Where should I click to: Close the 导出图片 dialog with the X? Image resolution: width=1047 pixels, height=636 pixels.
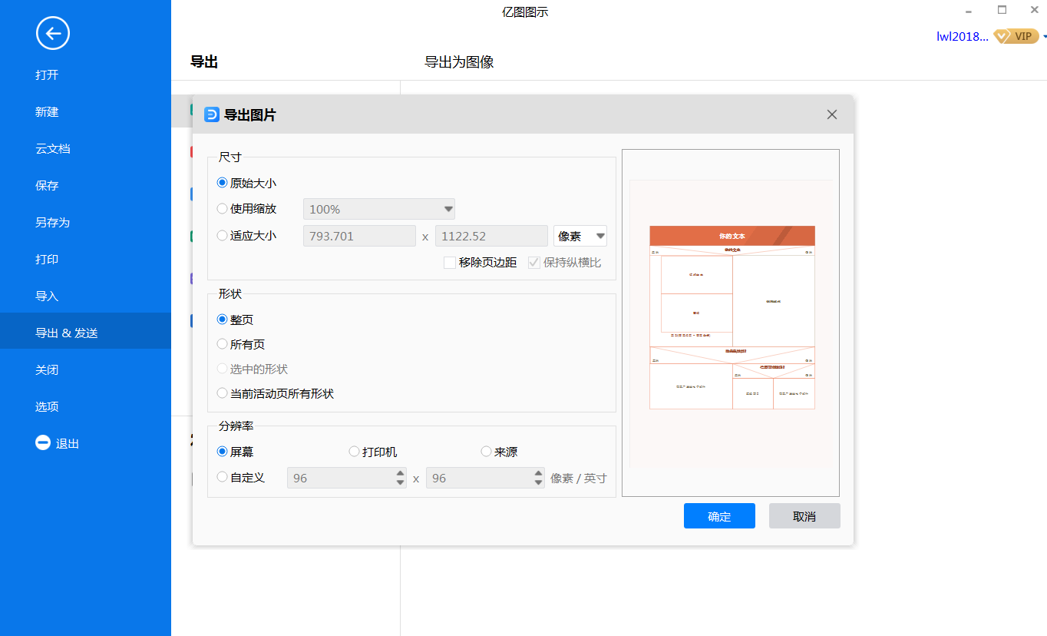click(x=832, y=114)
